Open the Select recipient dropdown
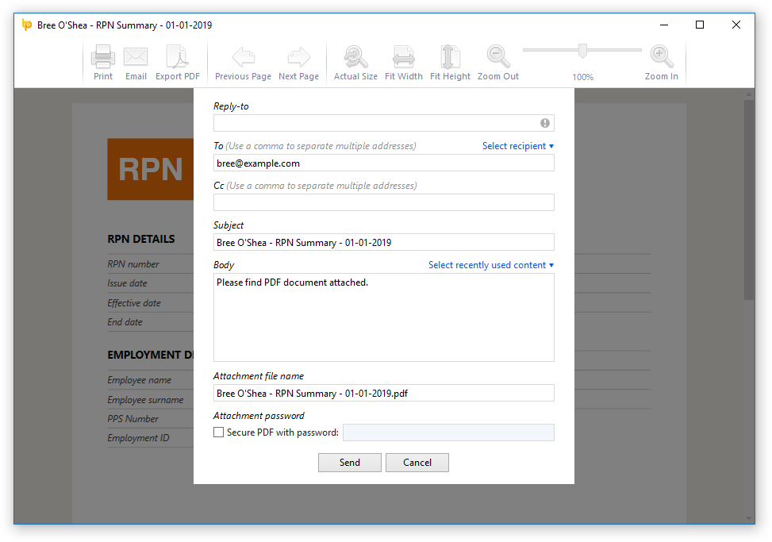Viewport: 772px width, 542px height. [518, 146]
